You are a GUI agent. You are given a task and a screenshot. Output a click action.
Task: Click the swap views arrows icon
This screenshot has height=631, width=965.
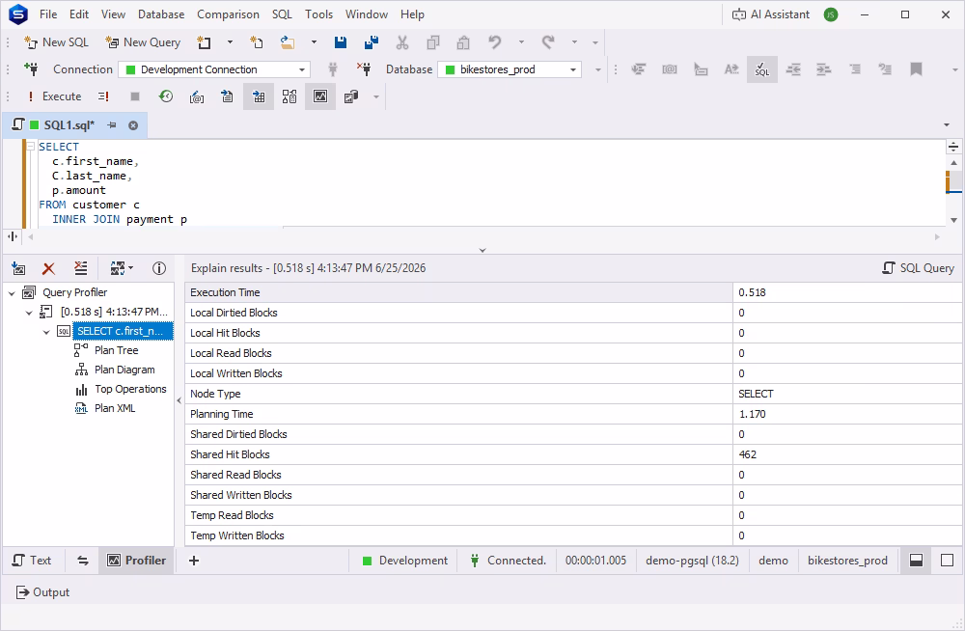pos(83,561)
